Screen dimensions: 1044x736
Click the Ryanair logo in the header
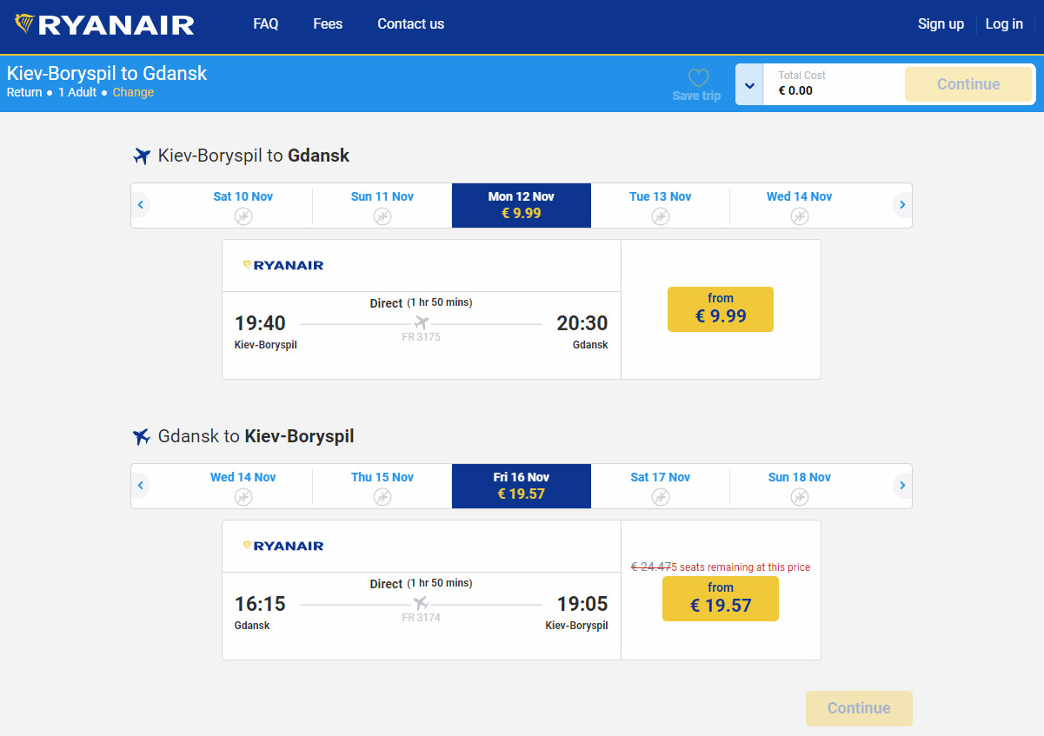pos(104,24)
